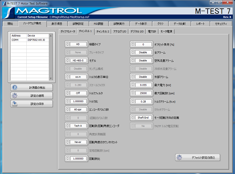This screenshot has height=174, width=235.
Task: Click the help icon on 計測器の検出 button
Action: [15, 88]
